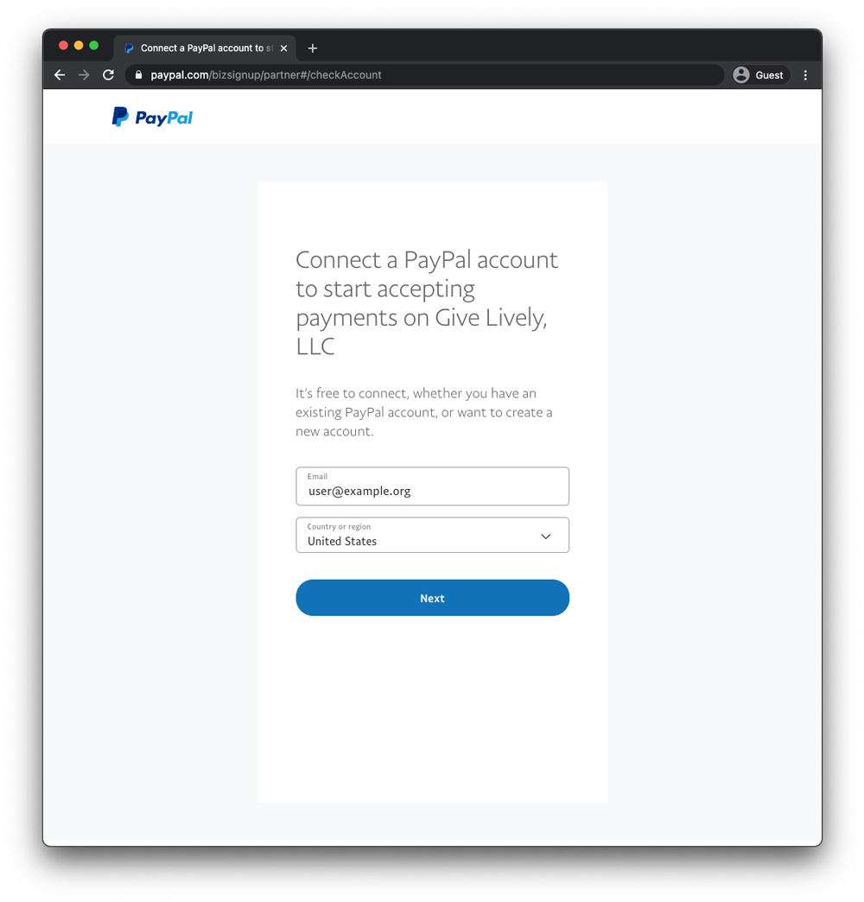Click the yellow minimize window button
This screenshot has width=864, height=902.
79,46
